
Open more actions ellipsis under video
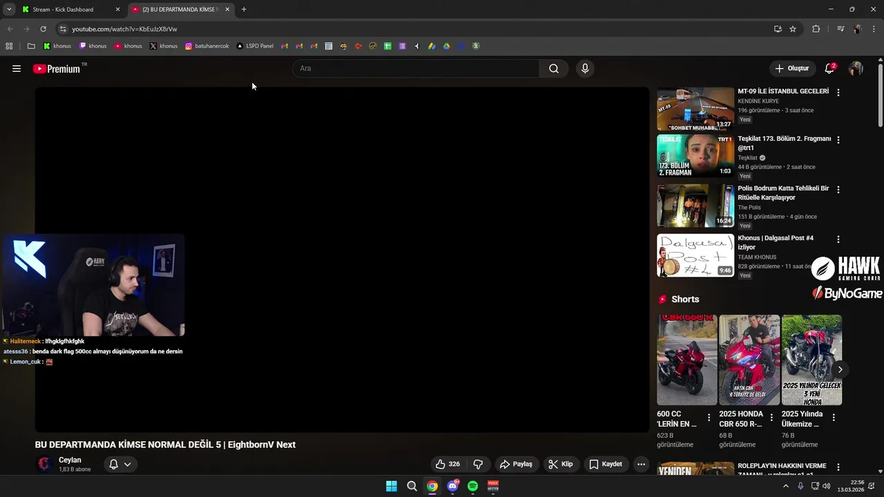pos(642,464)
